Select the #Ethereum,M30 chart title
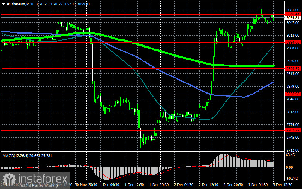This screenshot has width=302, height=189. pos(20,4)
